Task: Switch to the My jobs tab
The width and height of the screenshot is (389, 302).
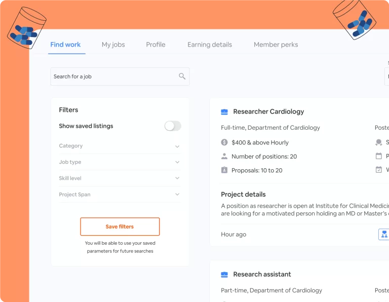Action: pyautogui.click(x=113, y=45)
